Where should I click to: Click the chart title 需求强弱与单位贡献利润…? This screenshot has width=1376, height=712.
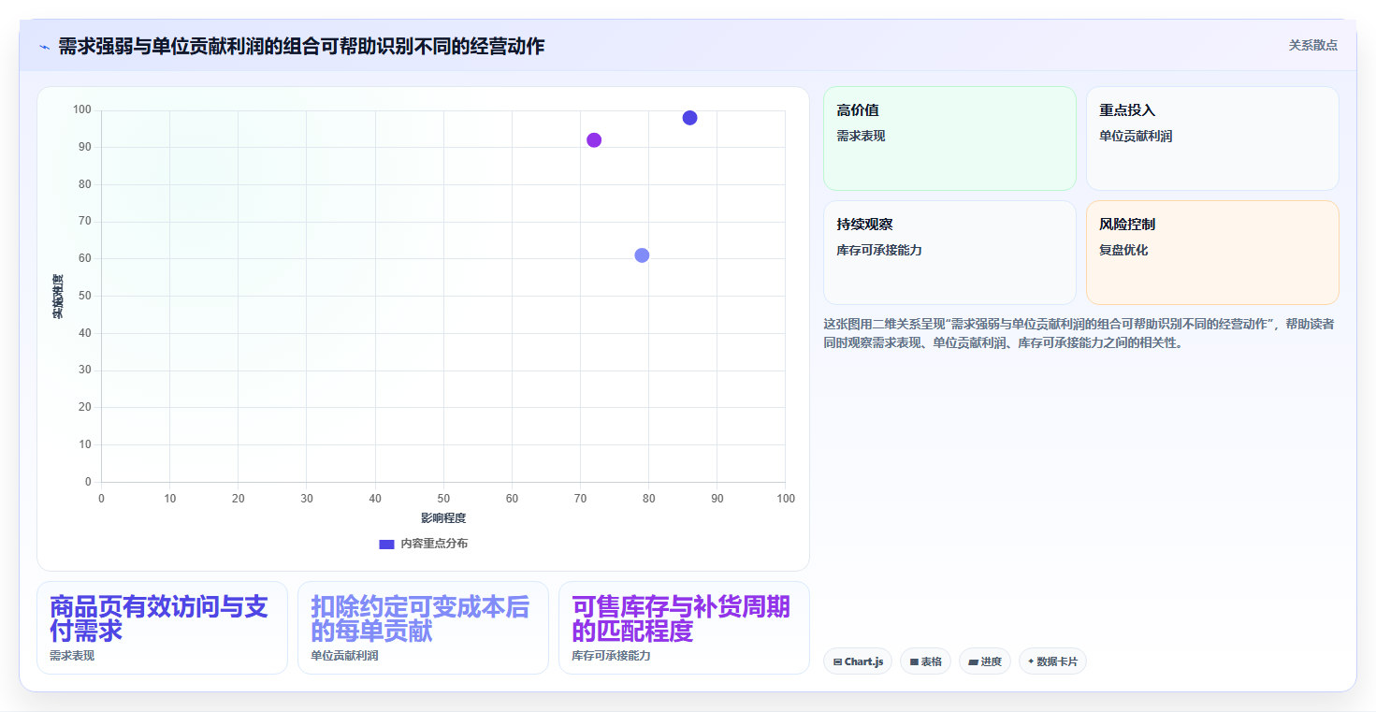[x=301, y=46]
